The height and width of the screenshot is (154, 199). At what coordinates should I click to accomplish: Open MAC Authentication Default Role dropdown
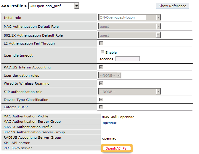(129, 27)
